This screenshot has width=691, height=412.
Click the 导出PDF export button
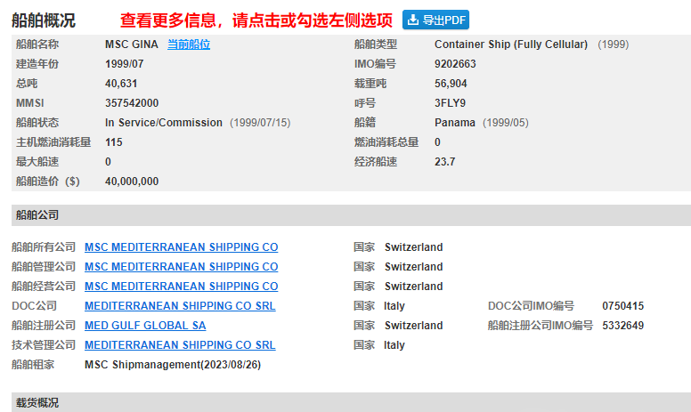pyautogui.click(x=435, y=20)
